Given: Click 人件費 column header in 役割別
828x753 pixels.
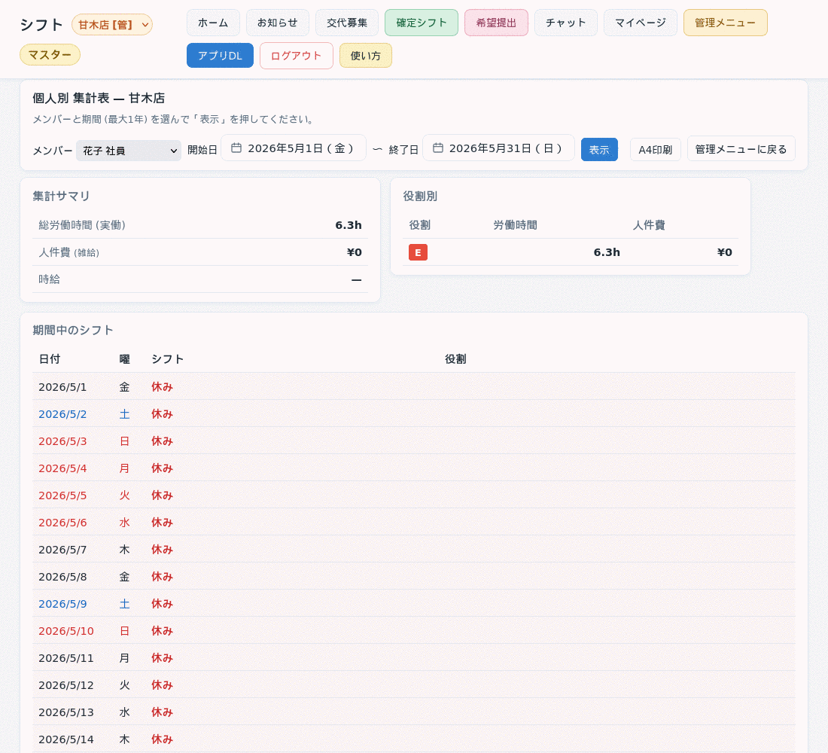Looking at the screenshot, I should pos(648,225).
